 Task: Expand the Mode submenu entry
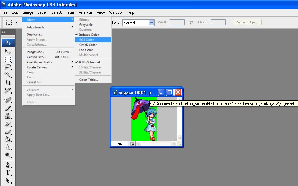48,20
